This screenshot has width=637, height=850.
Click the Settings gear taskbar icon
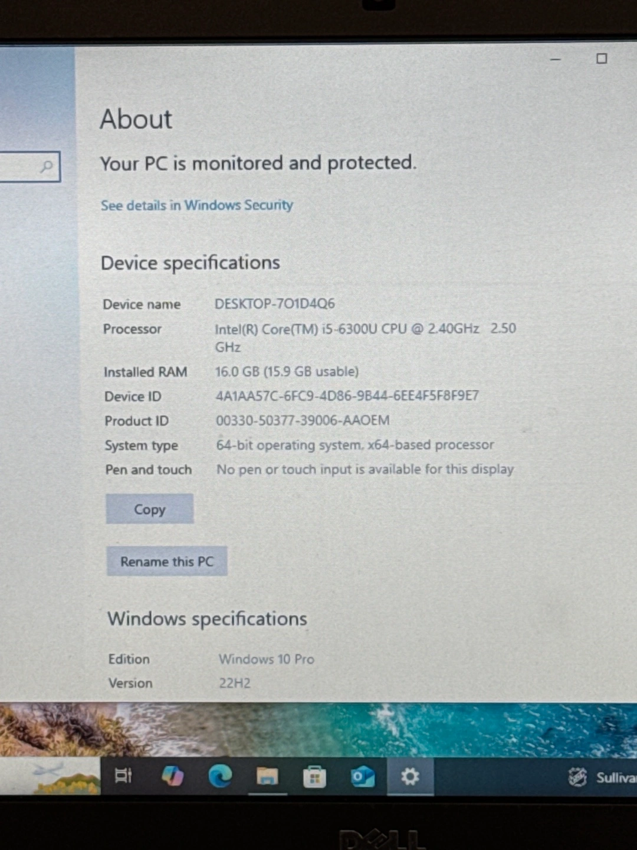[410, 777]
